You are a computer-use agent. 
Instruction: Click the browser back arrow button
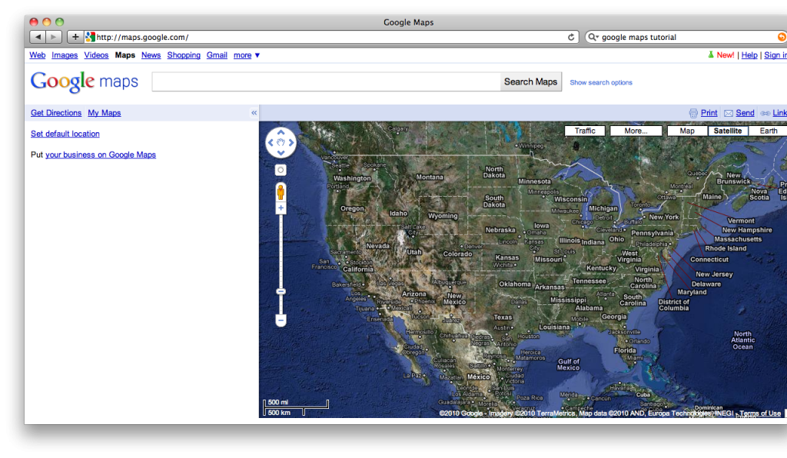coord(37,37)
